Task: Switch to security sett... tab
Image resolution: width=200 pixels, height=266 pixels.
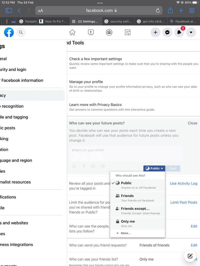Action: (x=118, y=21)
